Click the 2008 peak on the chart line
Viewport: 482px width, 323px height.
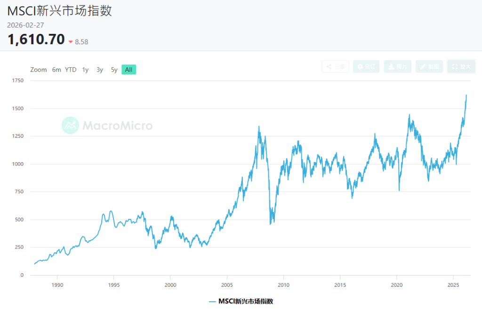point(259,126)
